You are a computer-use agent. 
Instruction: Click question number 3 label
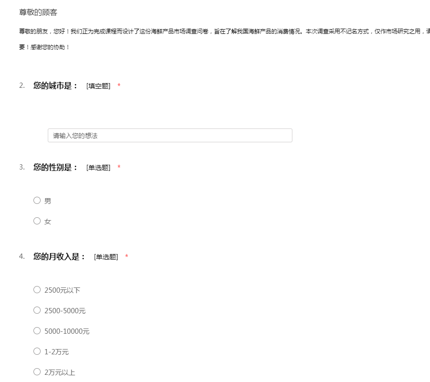click(x=22, y=168)
